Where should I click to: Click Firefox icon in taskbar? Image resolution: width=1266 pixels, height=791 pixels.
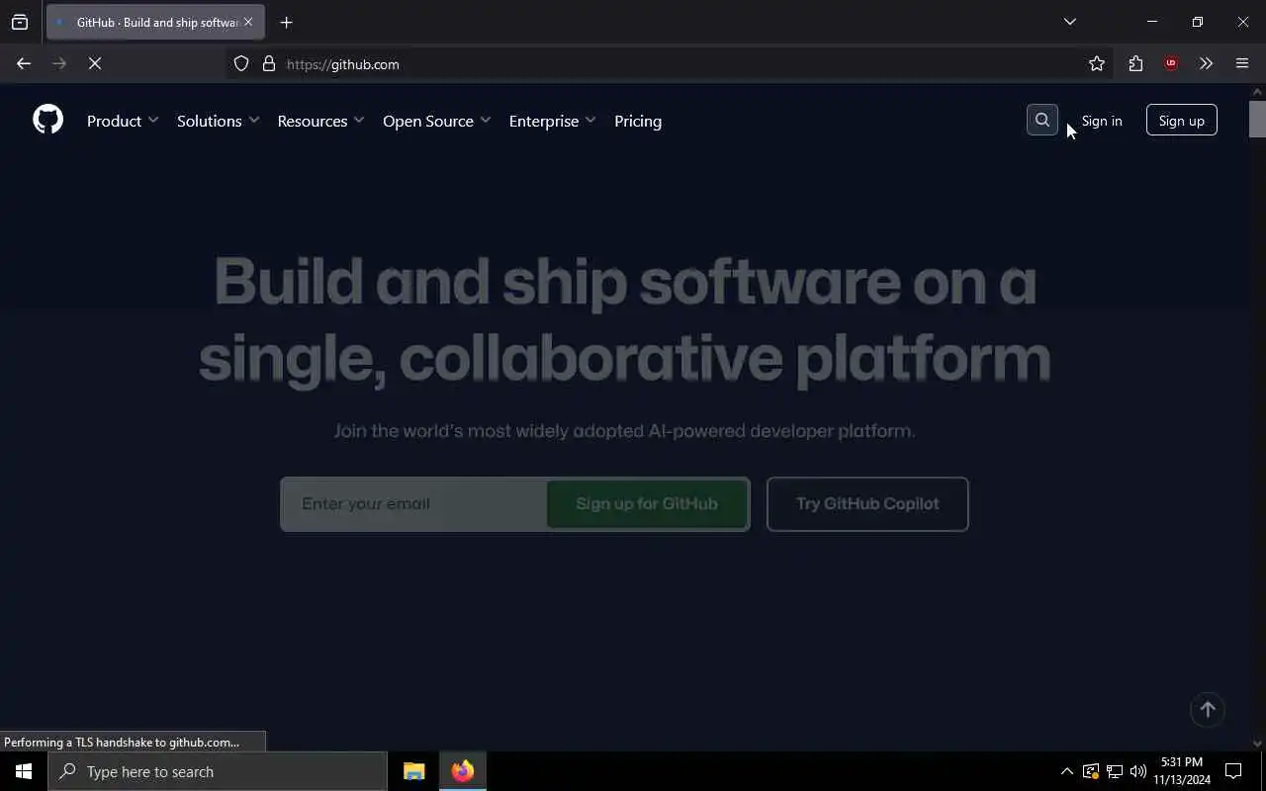[463, 771]
